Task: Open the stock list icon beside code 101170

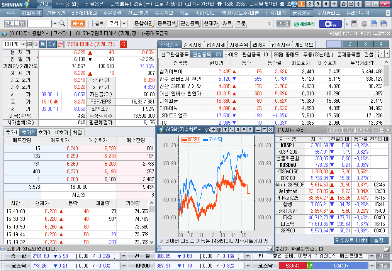Action: point(29,44)
